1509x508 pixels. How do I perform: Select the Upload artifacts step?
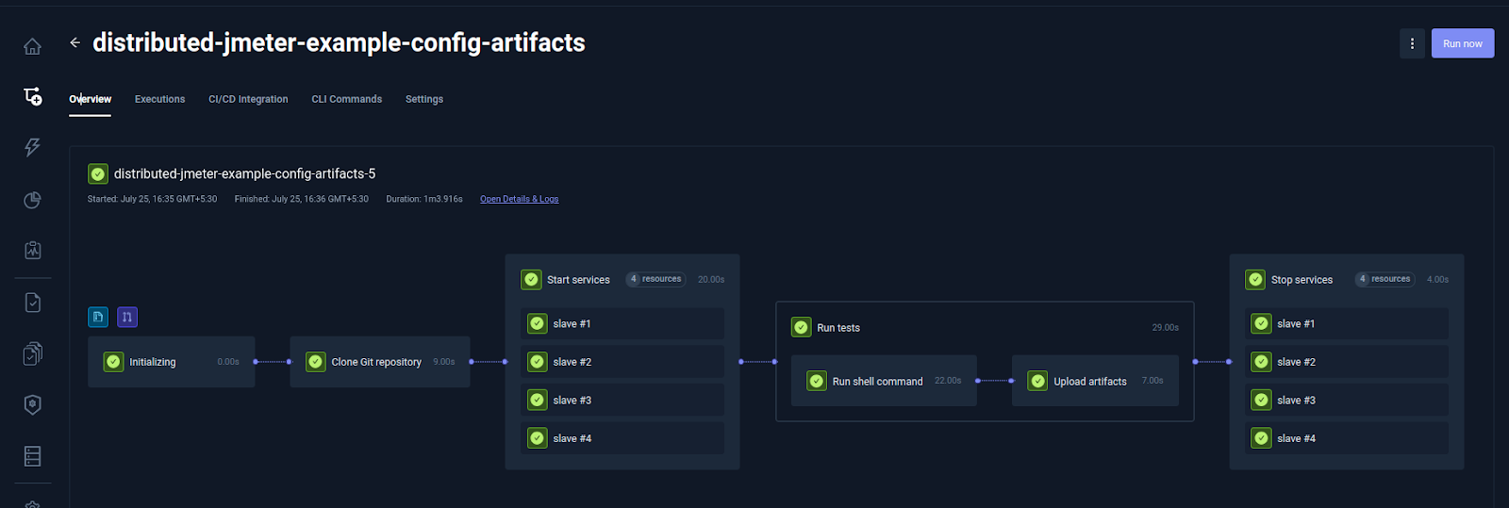(x=1095, y=381)
